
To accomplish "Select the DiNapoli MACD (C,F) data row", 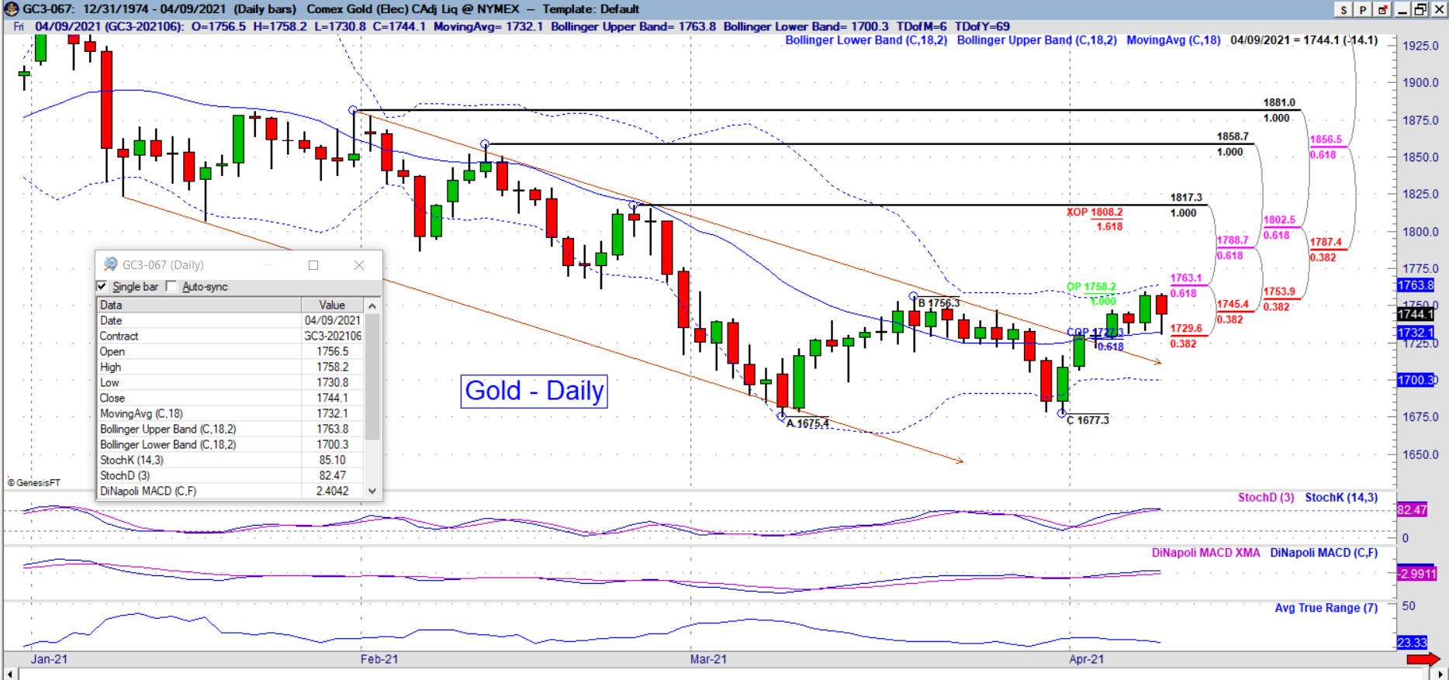I will point(230,491).
